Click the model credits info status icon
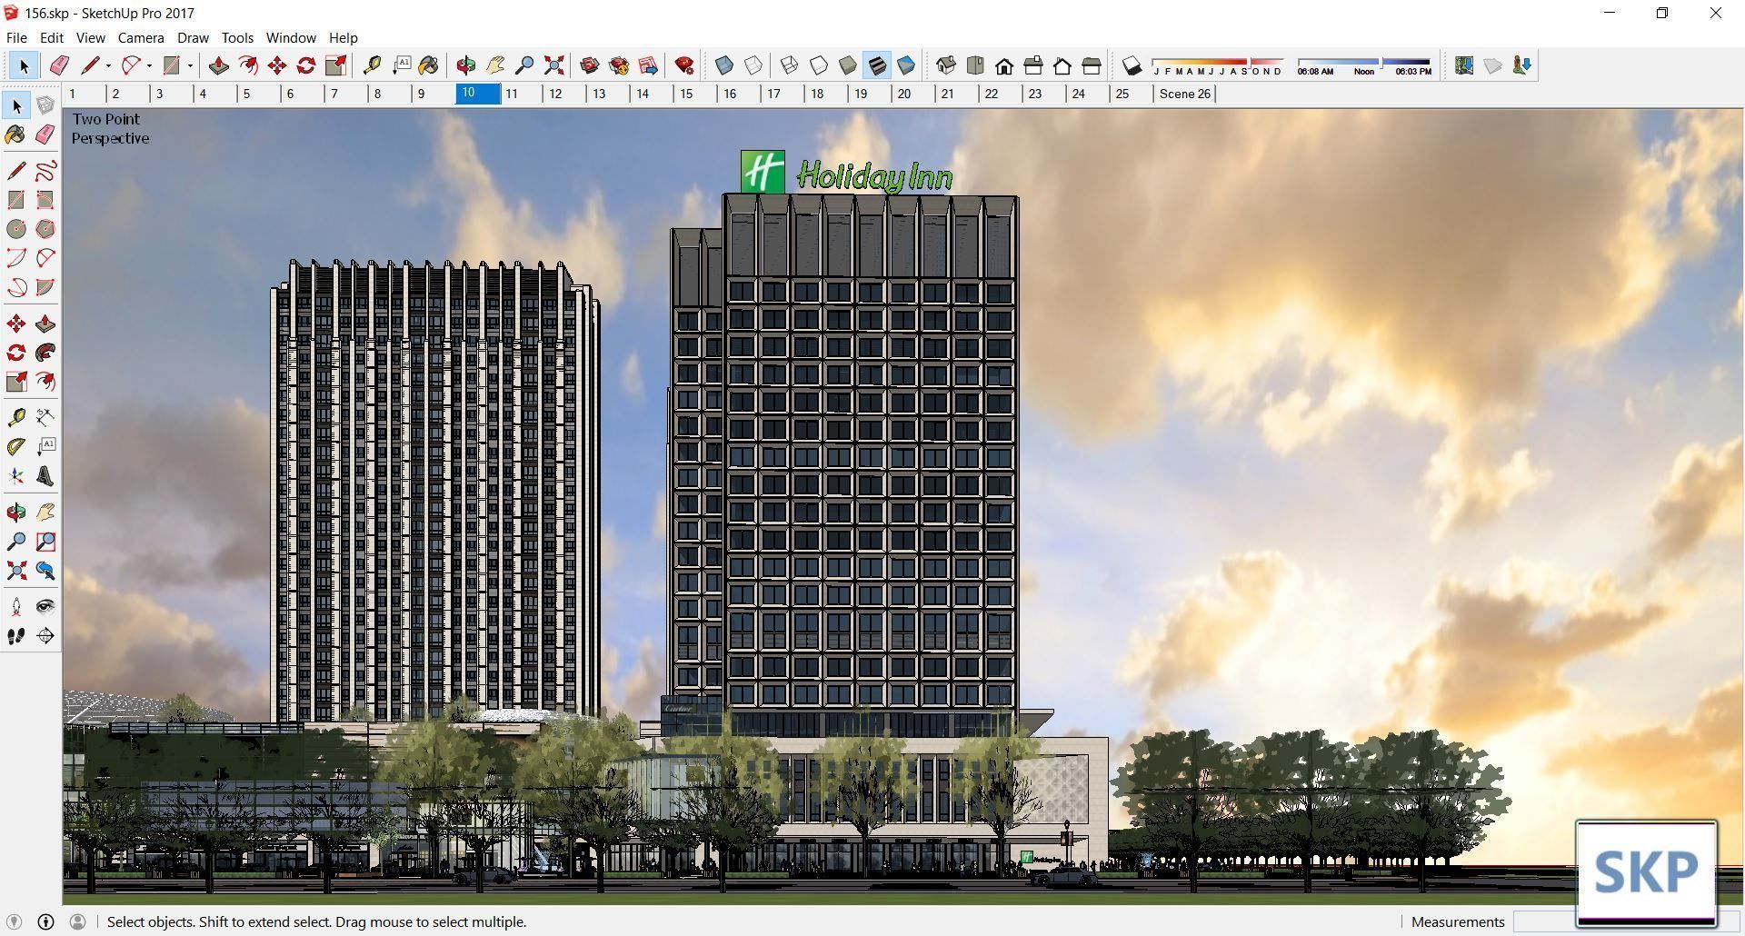The height and width of the screenshot is (936, 1745). 45,921
